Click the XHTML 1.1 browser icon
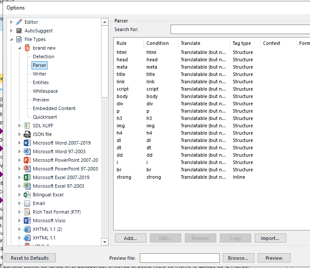 pyautogui.click(x=27, y=238)
